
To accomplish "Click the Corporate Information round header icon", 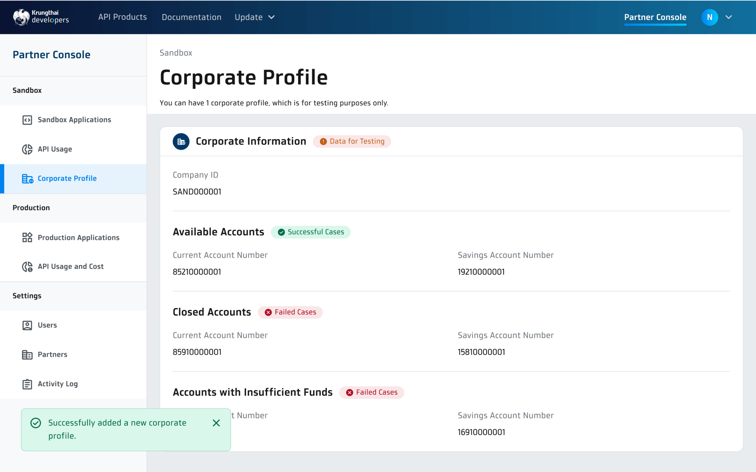I will point(181,141).
